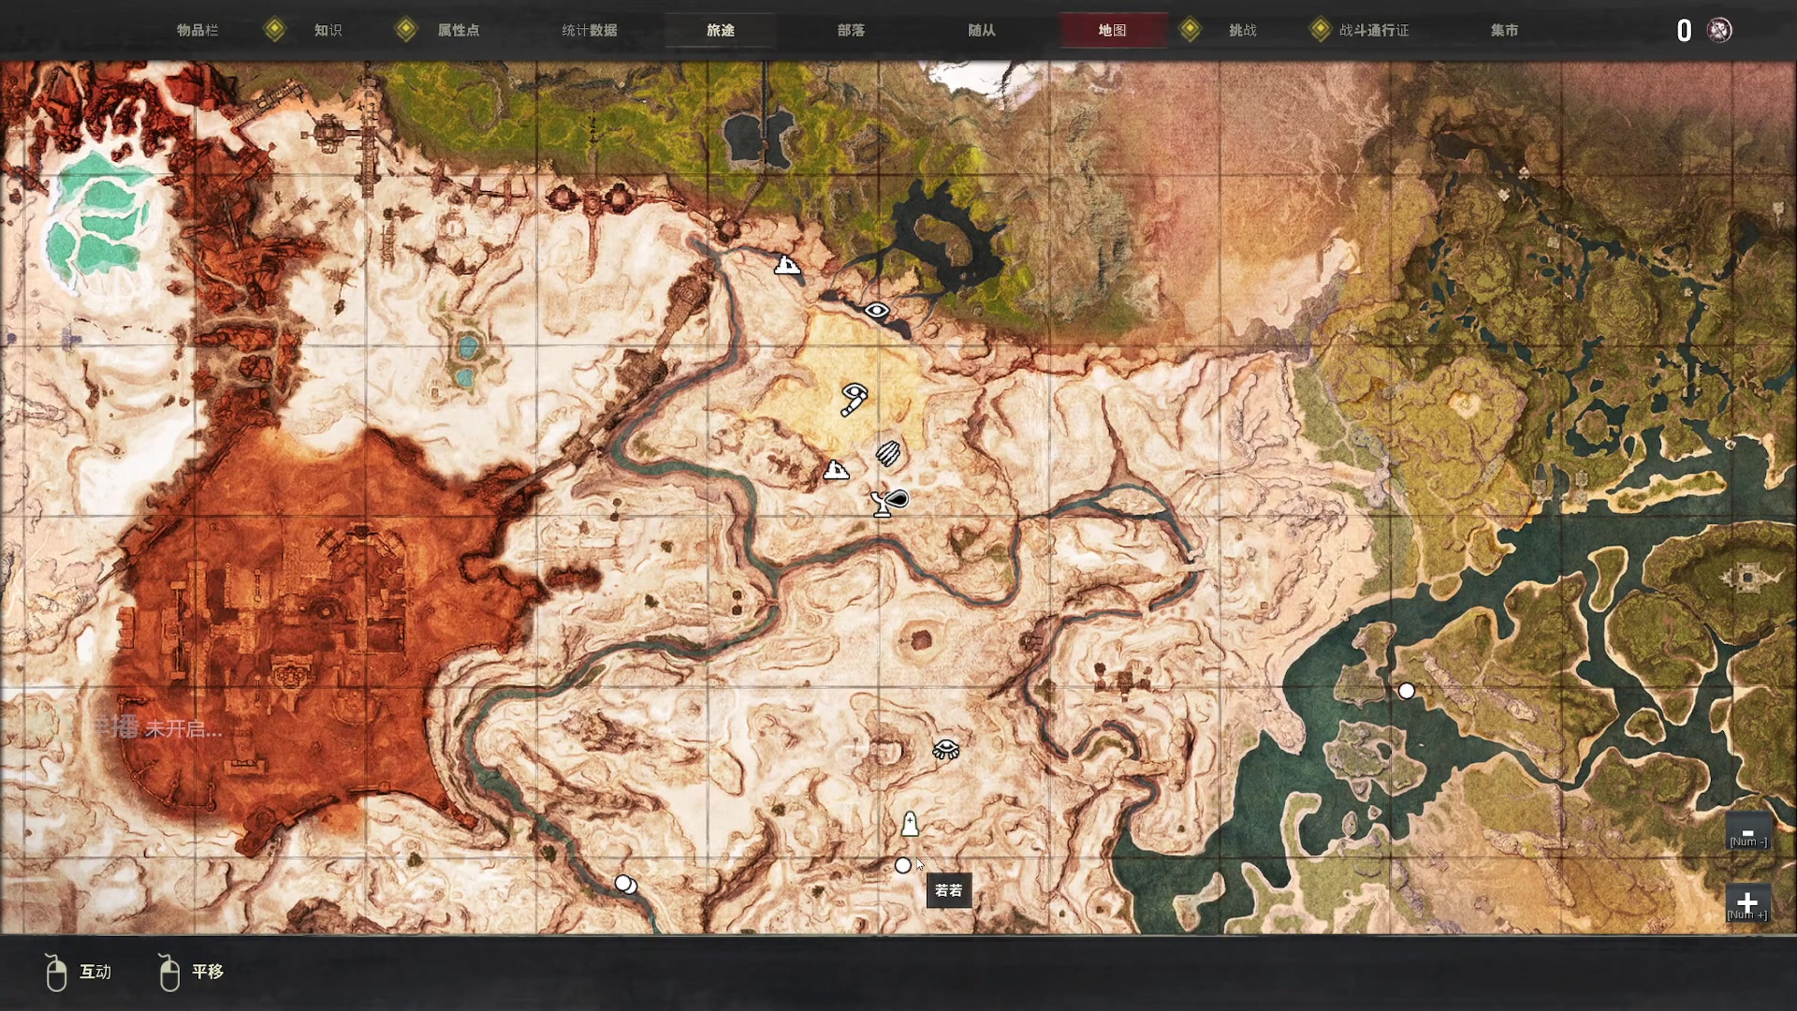Click the overlapping white dots by the river

(625, 884)
